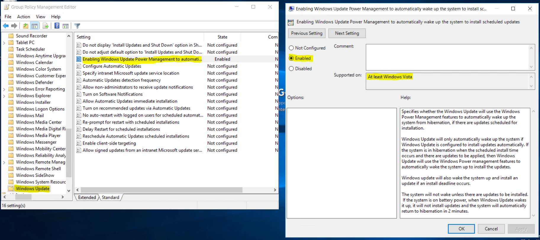Switch to the Extended tab

[x=87, y=197]
